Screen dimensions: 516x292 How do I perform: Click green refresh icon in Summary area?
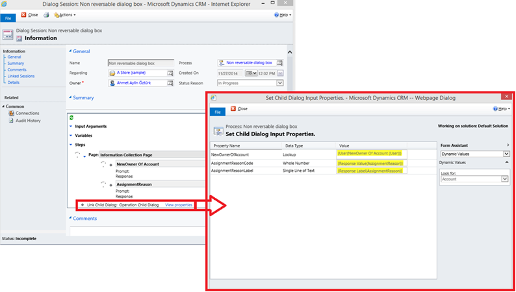(x=71, y=117)
